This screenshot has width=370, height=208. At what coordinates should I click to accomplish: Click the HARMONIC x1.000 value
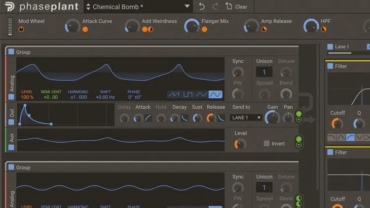click(x=78, y=97)
